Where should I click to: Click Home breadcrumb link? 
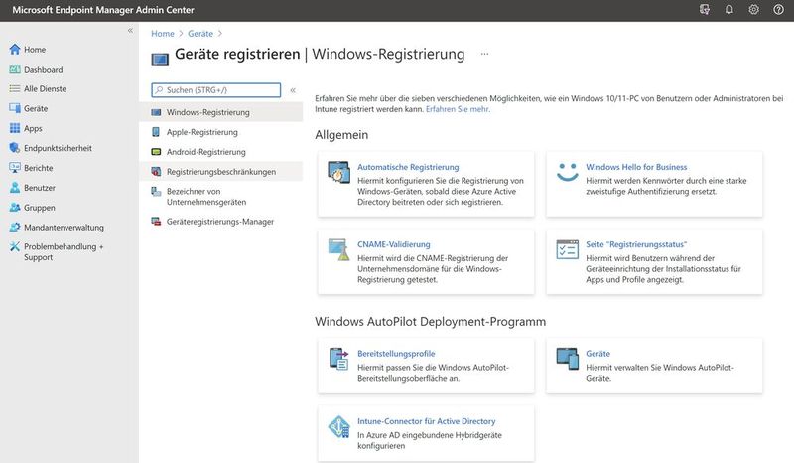[163, 34]
